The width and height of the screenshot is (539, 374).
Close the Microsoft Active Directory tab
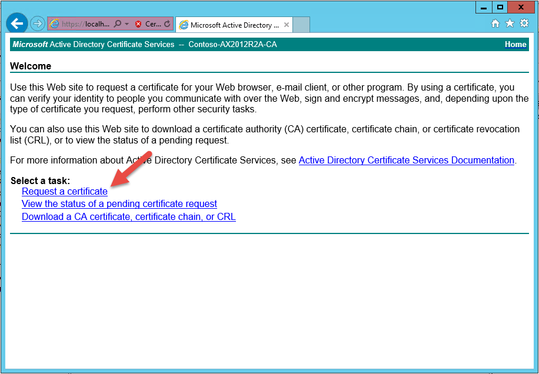(x=286, y=25)
